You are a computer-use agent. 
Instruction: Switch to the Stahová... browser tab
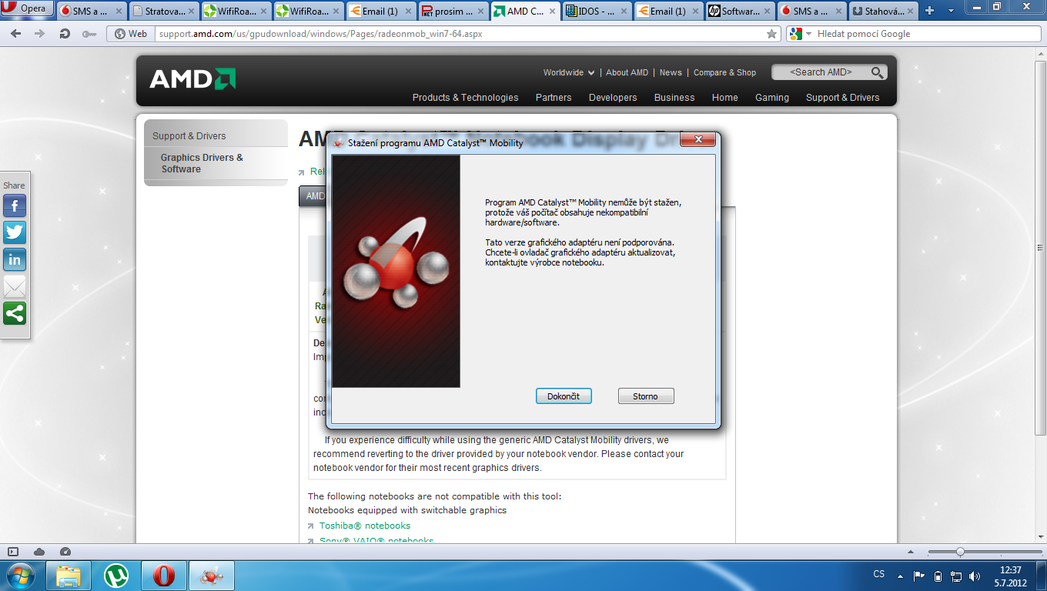(x=882, y=12)
